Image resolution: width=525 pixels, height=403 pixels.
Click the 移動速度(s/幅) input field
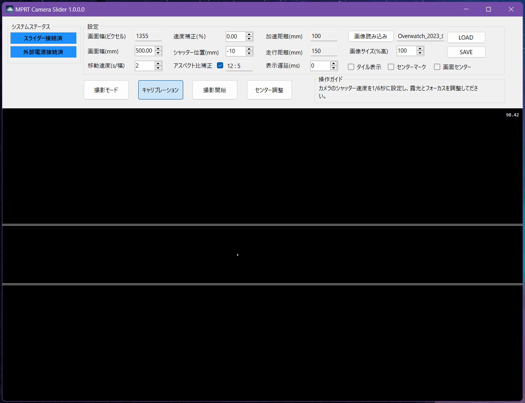[144, 66]
